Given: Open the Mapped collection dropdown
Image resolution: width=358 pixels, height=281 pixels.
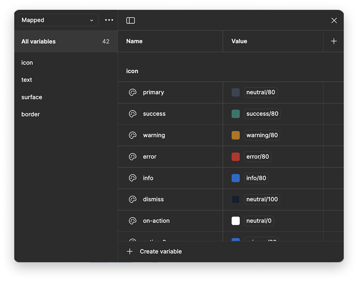Looking at the screenshot, I should (x=58, y=20).
